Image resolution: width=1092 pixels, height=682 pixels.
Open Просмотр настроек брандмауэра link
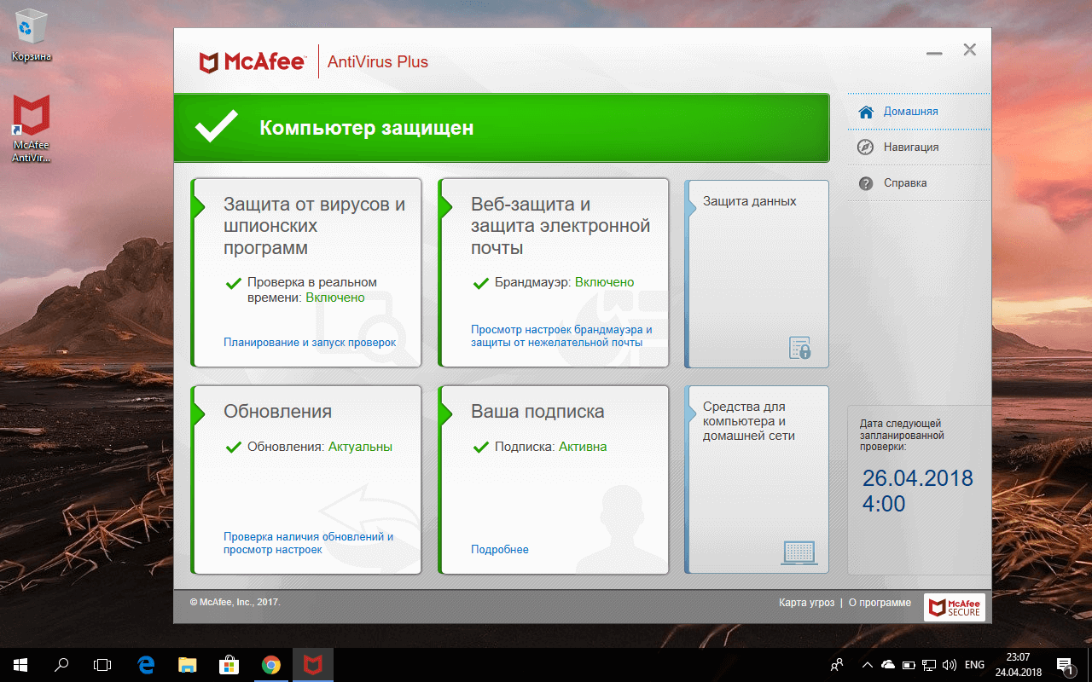pos(561,336)
